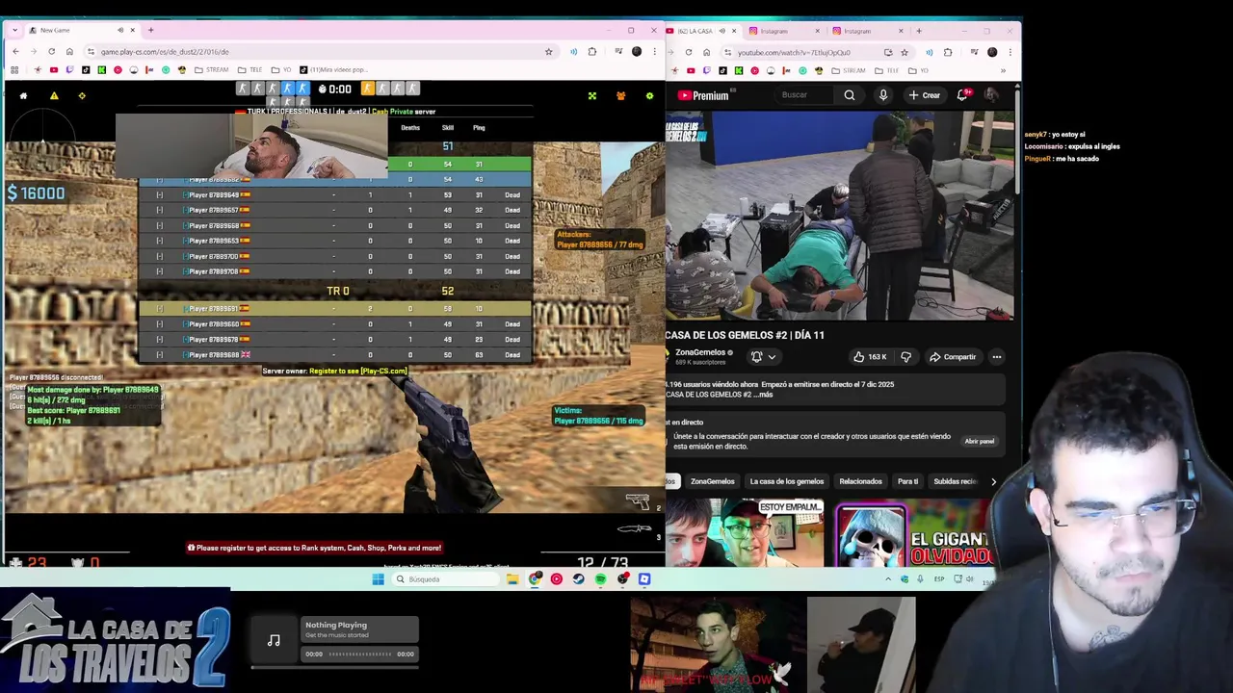
Task: Open more actions ellipsis under the video
Action: [x=997, y=357]
